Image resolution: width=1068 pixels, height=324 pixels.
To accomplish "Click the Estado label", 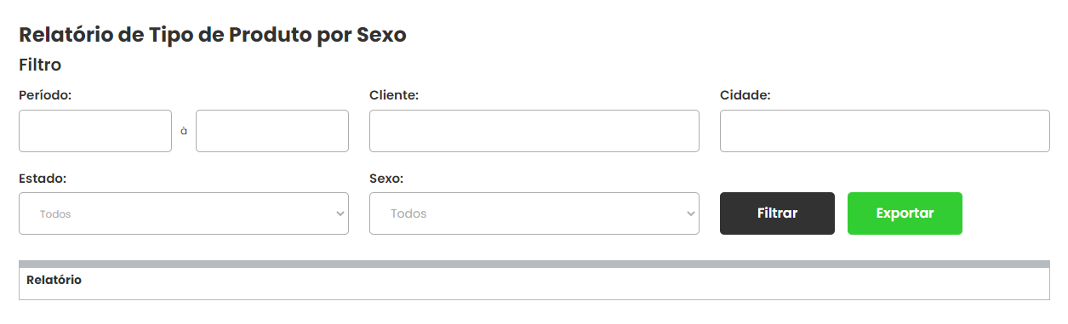I will coord(43,179).
